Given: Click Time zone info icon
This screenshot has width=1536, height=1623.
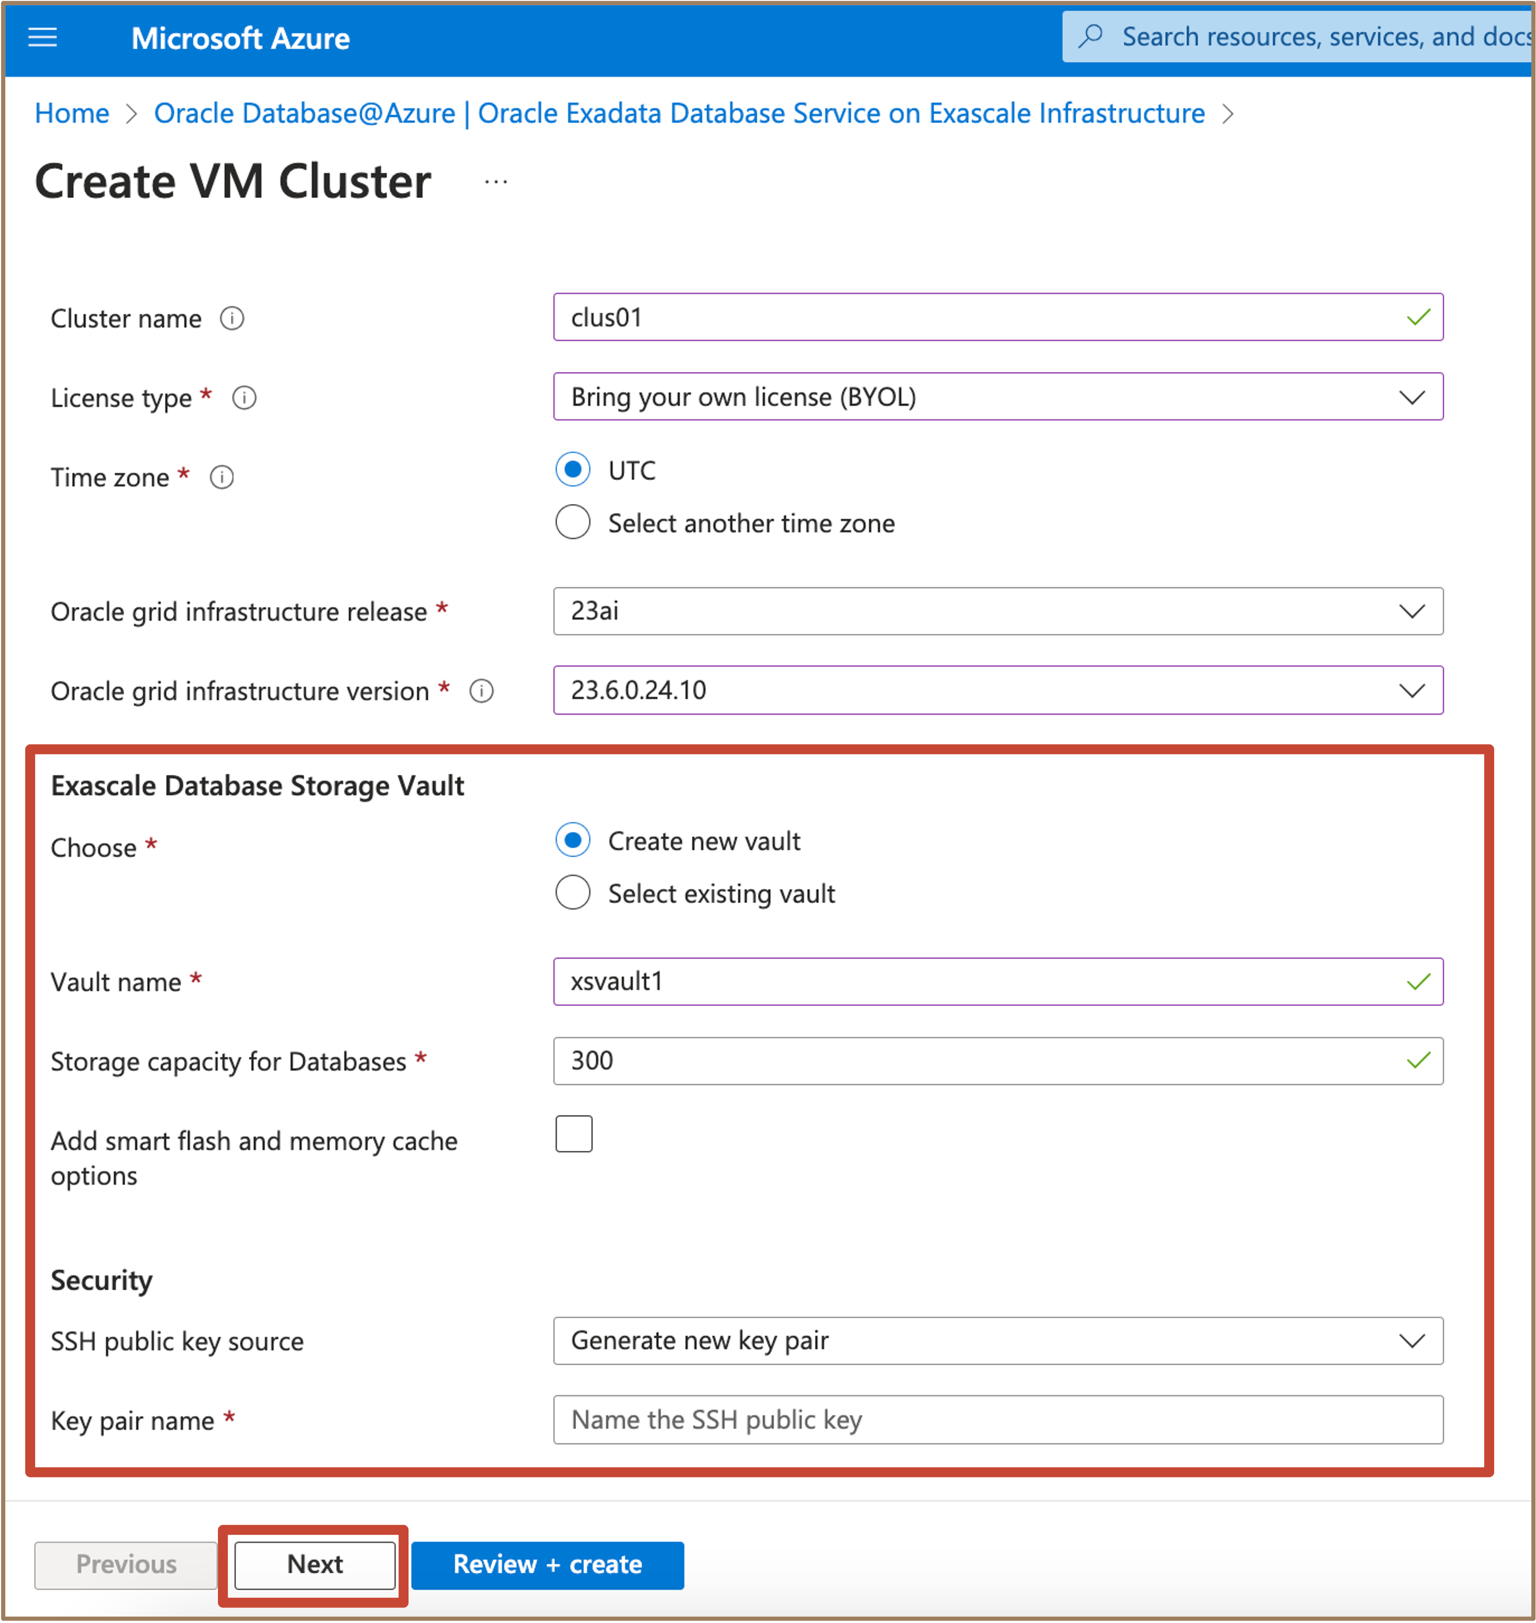Looking at the screenshot, I should pyautogui.click(x=222, y=477).
